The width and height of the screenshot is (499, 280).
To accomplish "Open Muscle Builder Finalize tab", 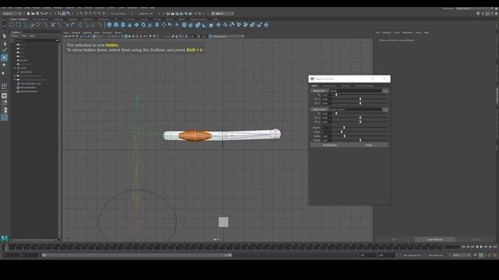I will click(x=345, y=86).
